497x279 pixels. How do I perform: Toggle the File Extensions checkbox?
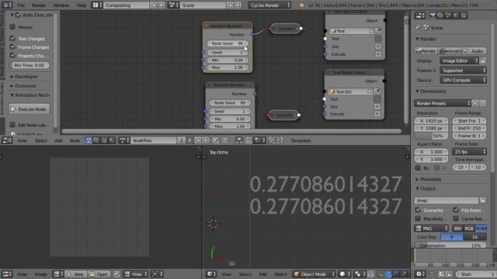456,210
